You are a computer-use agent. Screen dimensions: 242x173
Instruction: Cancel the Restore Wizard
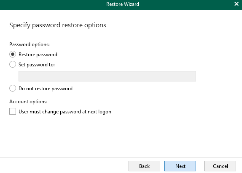[x=220, y=166]
